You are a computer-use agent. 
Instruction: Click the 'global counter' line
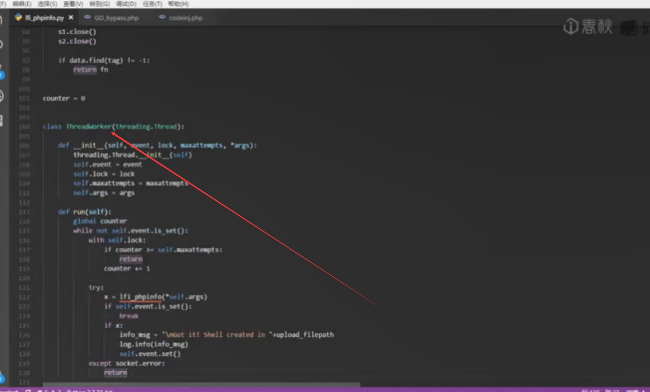click(x=100, y=221)
